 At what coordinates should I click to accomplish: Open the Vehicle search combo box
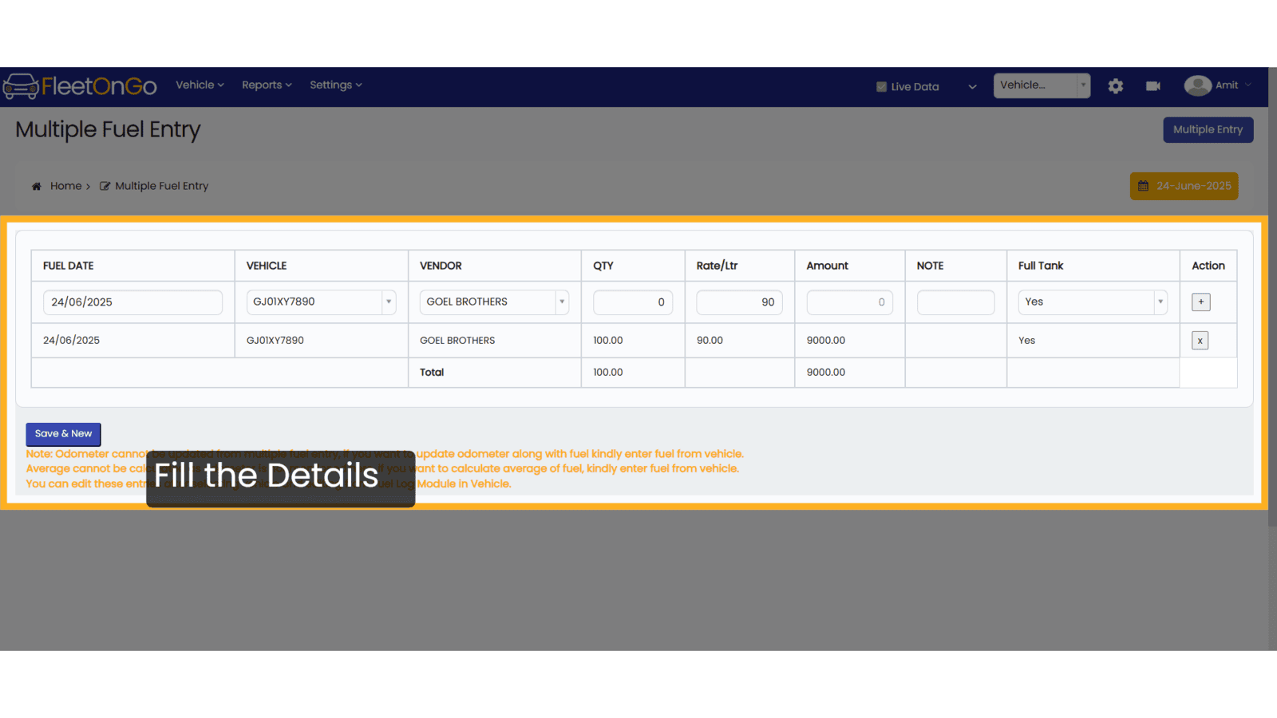(1042, 85)
